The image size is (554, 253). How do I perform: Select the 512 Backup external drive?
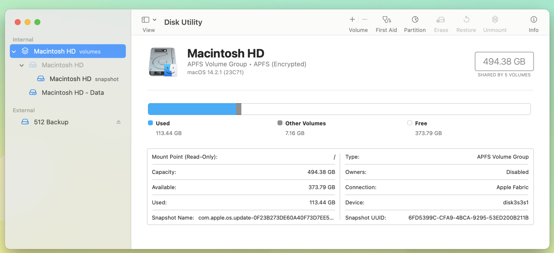68,122
